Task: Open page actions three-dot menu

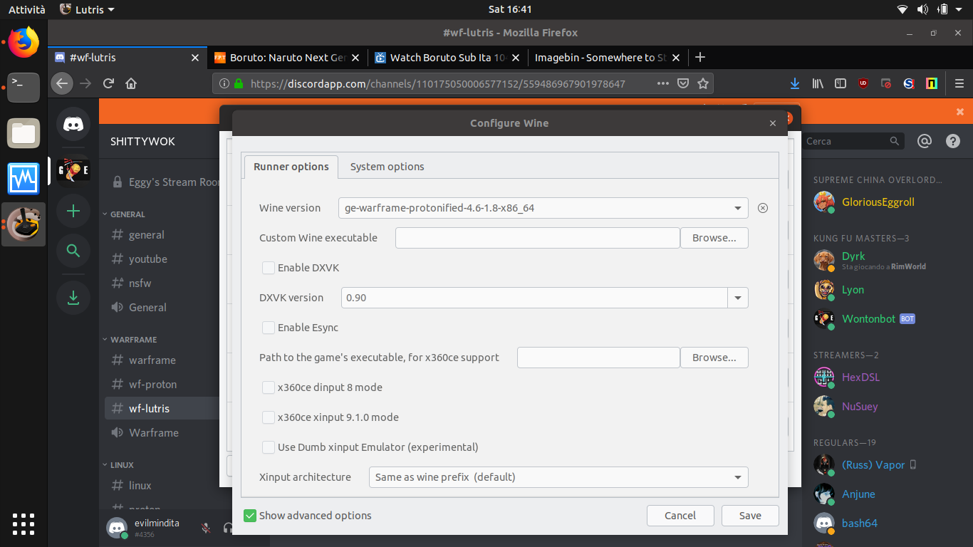Action: (x=662, y=83)
